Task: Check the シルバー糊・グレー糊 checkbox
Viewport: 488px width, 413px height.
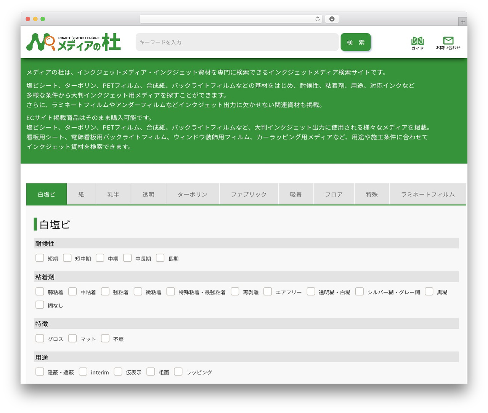Action: pos(360,291)
